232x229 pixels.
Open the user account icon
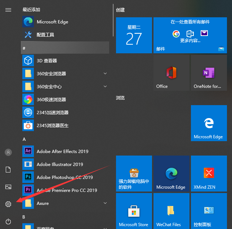click(8, 152)
